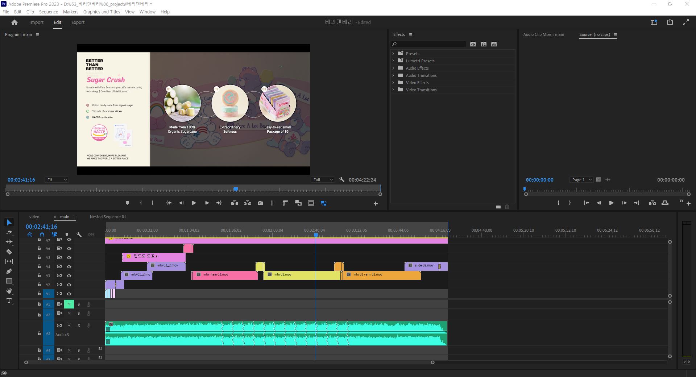The height and width of the screenshot is (377, 696).
Task: Open the Nested Sequence 01 tab
Action: click(108, 217)
